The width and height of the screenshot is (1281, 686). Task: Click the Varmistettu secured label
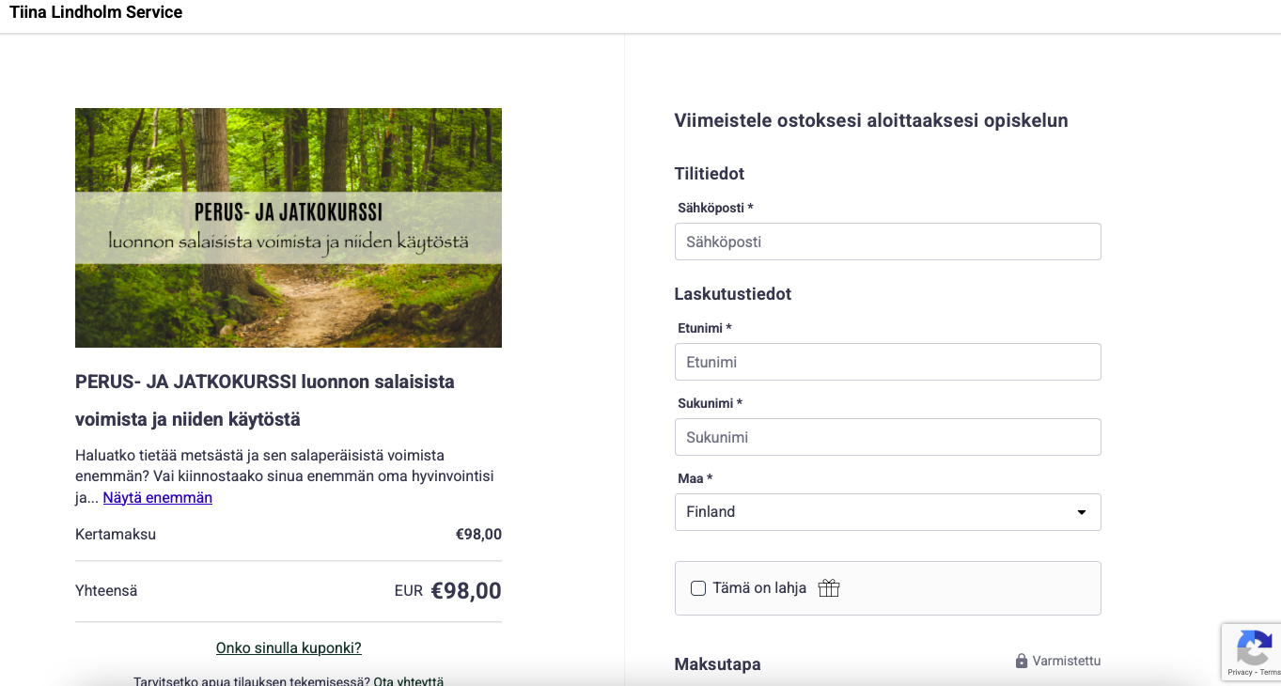point(1066,661)
